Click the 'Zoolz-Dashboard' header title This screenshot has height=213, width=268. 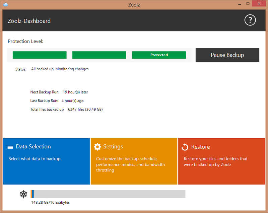pos(29,21)
